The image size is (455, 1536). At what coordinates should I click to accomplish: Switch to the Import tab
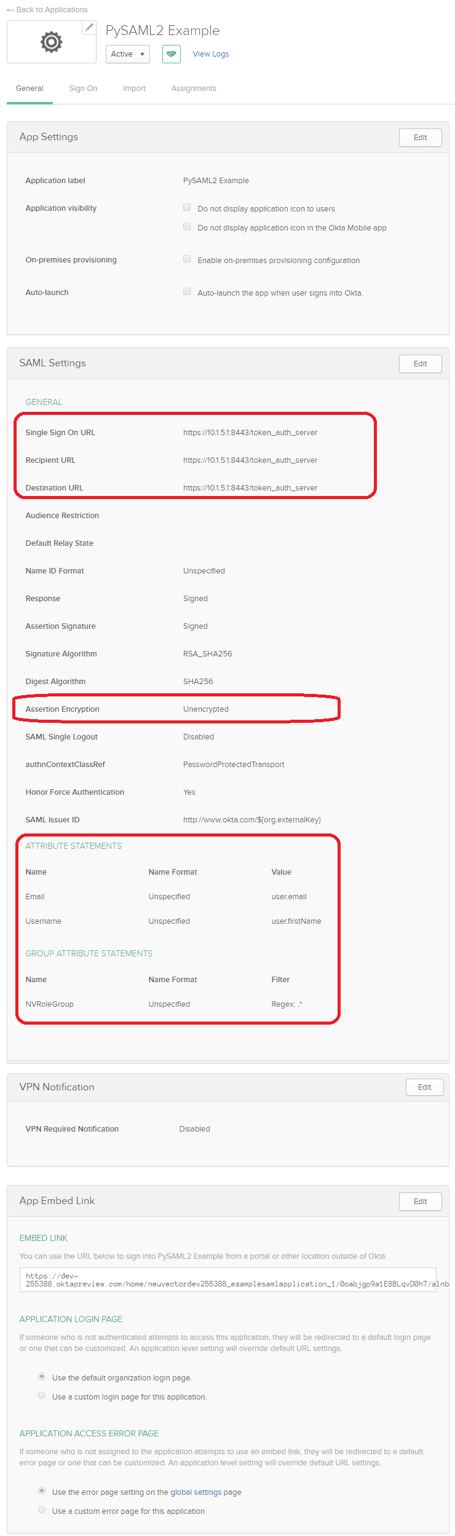click(134, 89)
